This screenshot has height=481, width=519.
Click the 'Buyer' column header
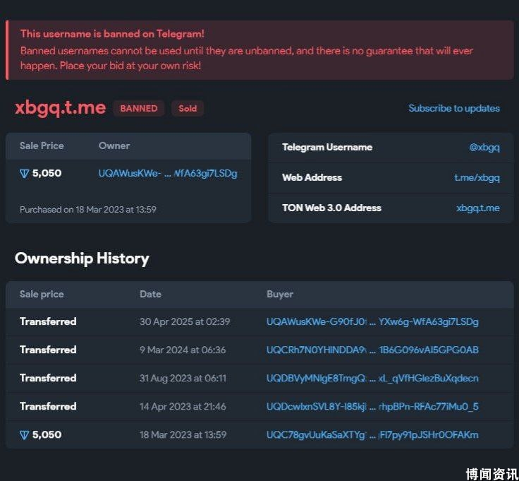(280, 294)
